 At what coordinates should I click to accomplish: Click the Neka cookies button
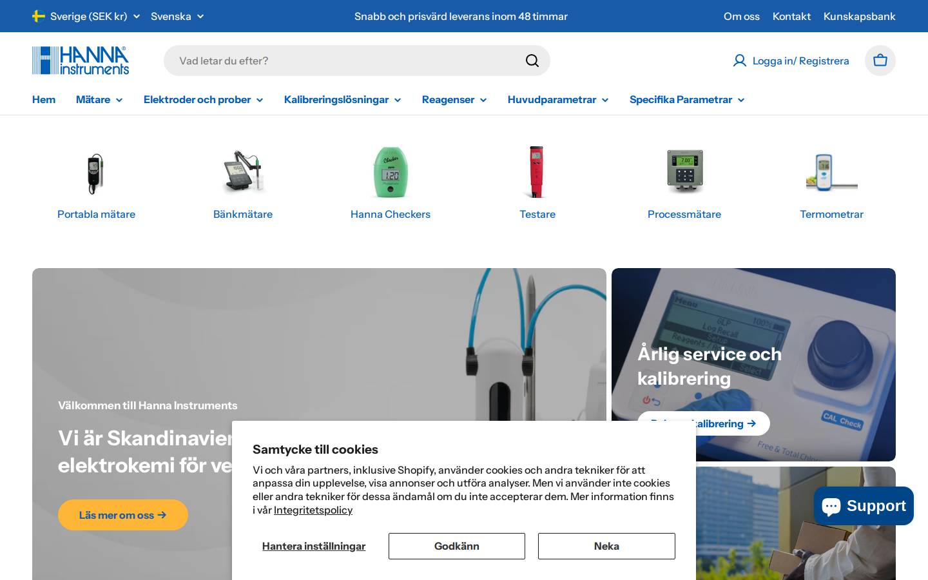point(606,546)
